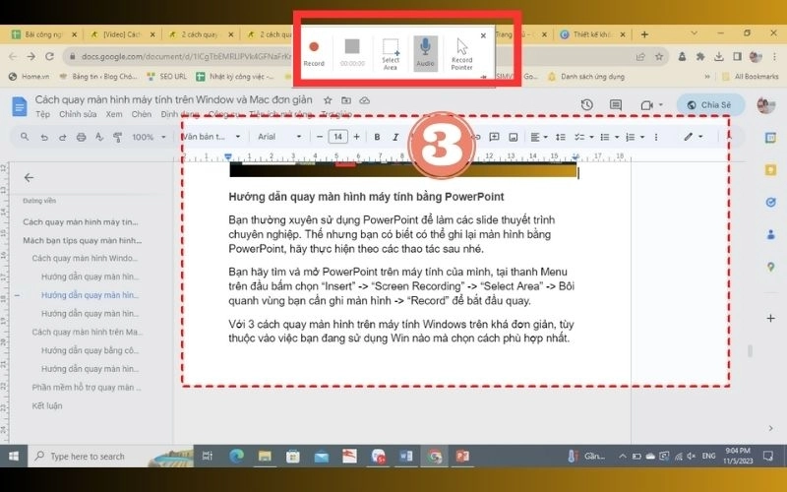Click the undo arrow icon
Image resolution: width=787 pixels, height=492 pixels.
44,137
